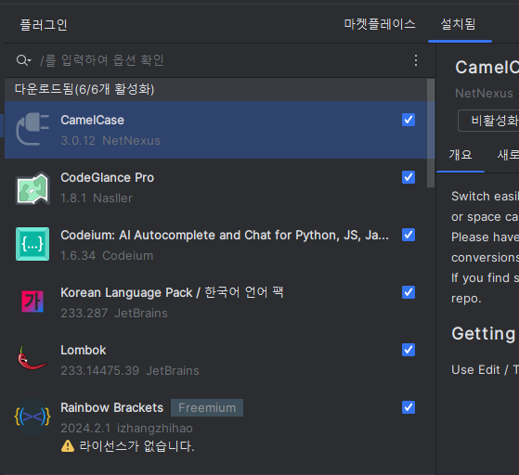Click the plugin list vertical scrollbar
The width and height of the screenshot is (519, 475).
coord(431,133)
